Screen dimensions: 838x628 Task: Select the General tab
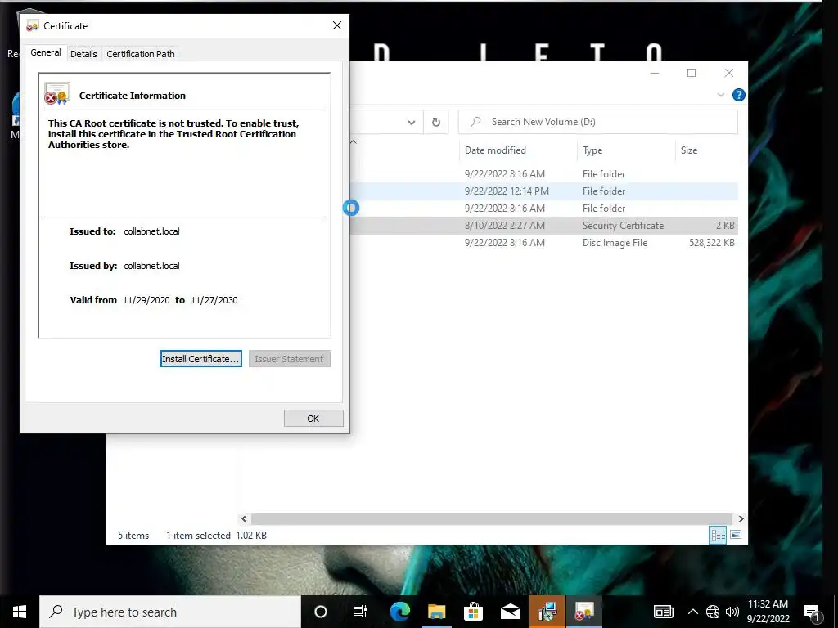tap(46, 52)
